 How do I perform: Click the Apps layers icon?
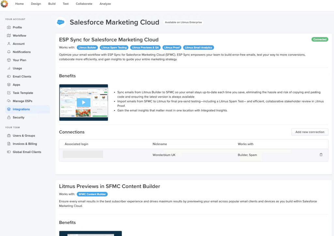[9, 85]
